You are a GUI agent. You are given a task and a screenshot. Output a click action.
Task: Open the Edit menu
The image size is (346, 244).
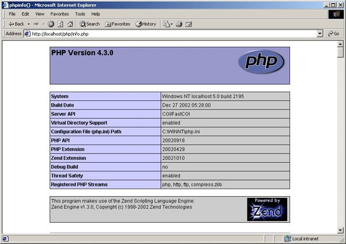click(25, 14)
